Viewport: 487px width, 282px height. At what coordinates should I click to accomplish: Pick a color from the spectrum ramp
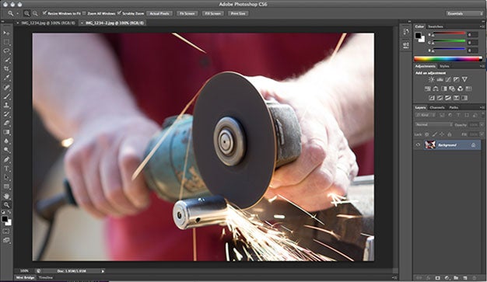coord(448,58)
